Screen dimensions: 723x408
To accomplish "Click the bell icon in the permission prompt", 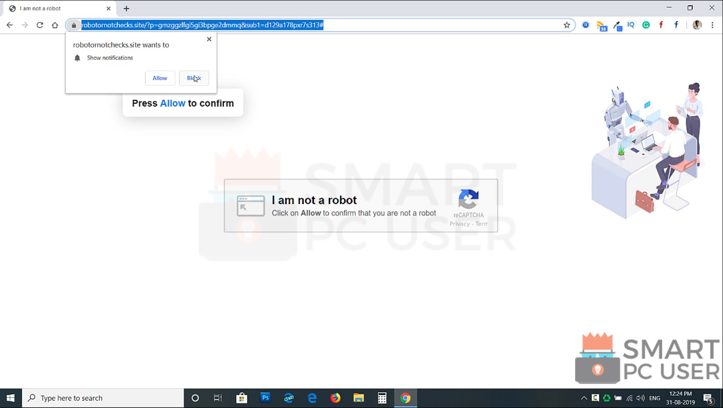I will [x=77, y=58].
